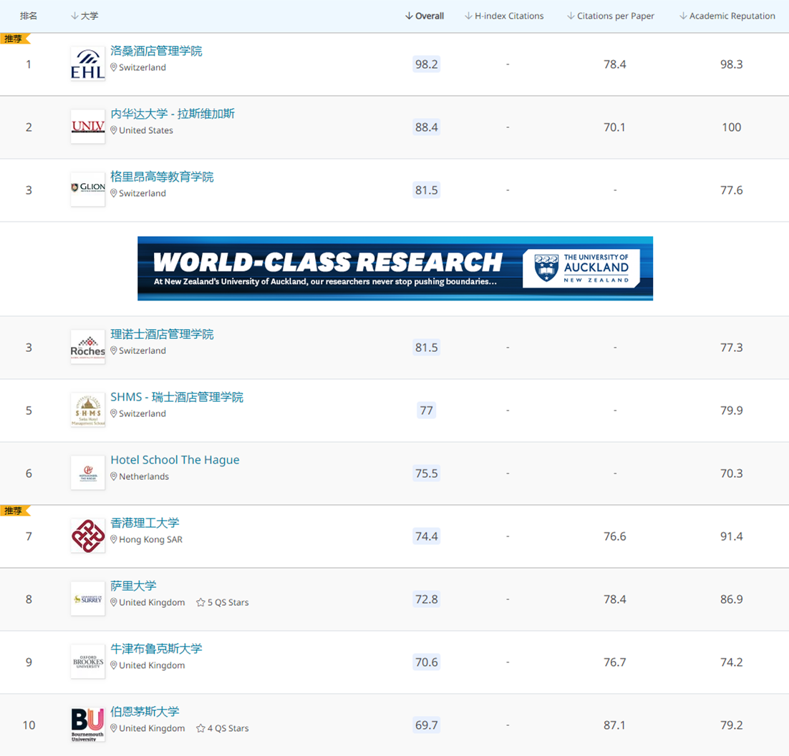Select 5 QS Stars label
This screenshot has height=756, width=789.
(x=228, y=602)
